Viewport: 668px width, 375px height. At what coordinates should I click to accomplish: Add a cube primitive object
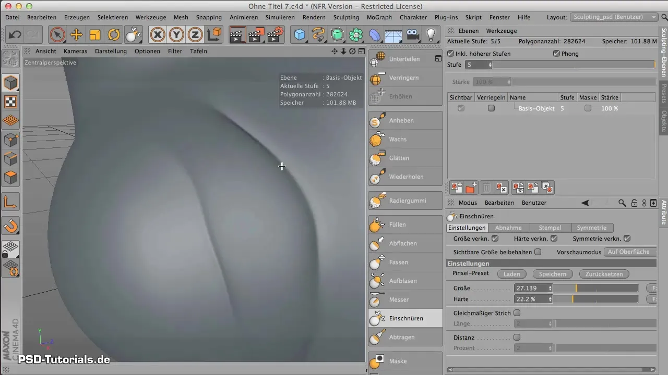click(x=300, y=35)
